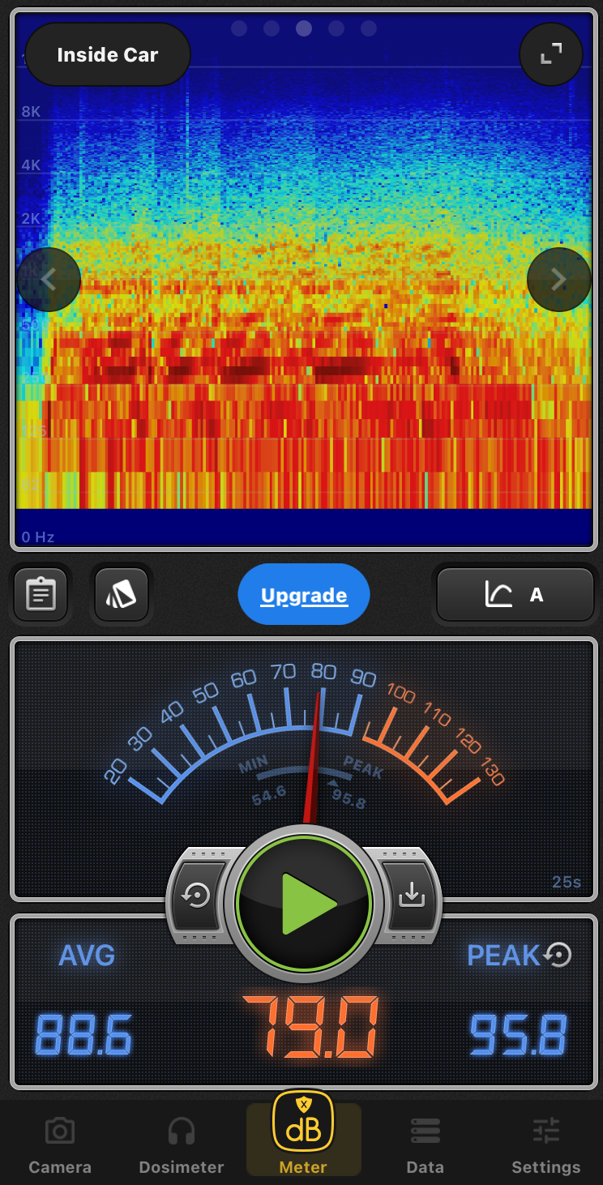
Task: Open the clipboard notes icon
Action: [40, 595]
